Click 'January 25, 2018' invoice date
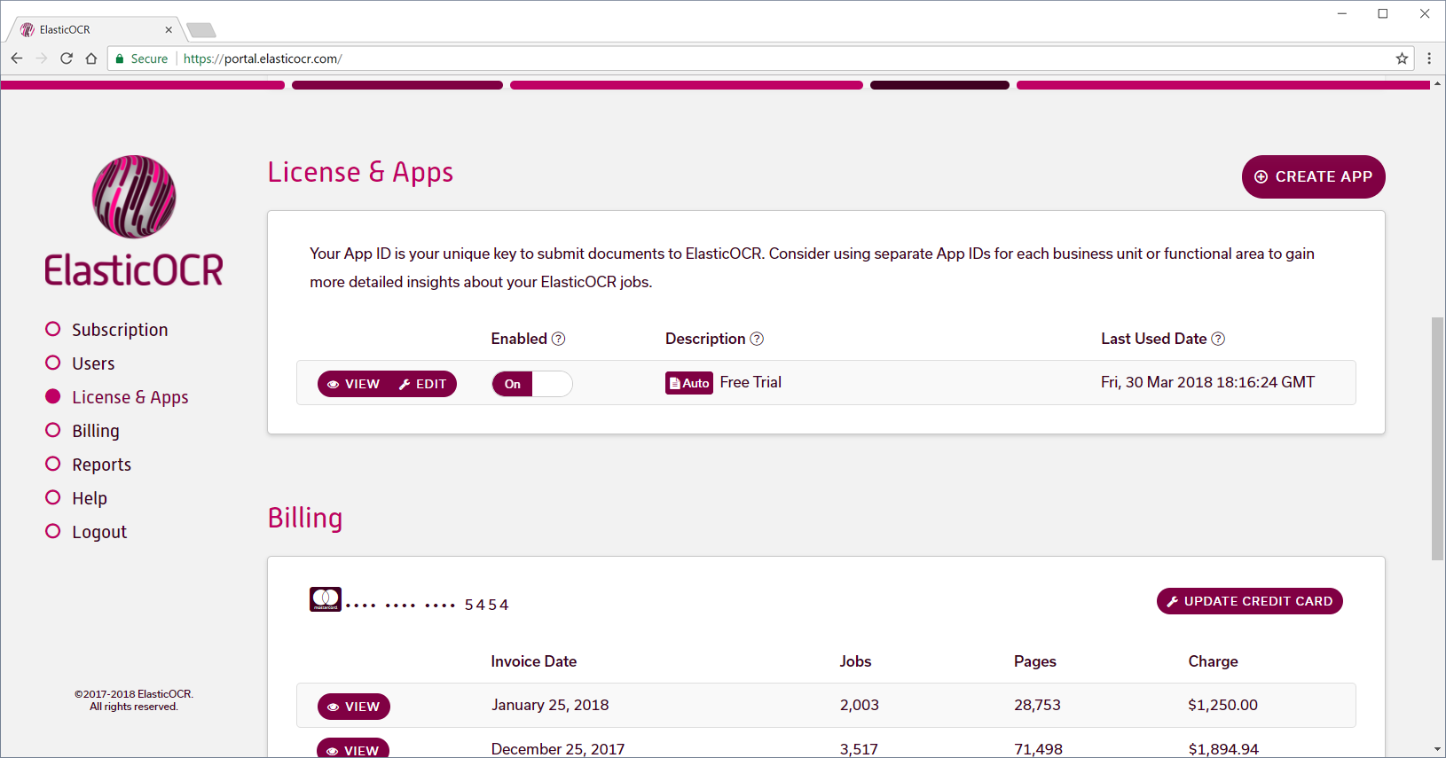This screenshot has height=758, width=1446. point(550,705)
